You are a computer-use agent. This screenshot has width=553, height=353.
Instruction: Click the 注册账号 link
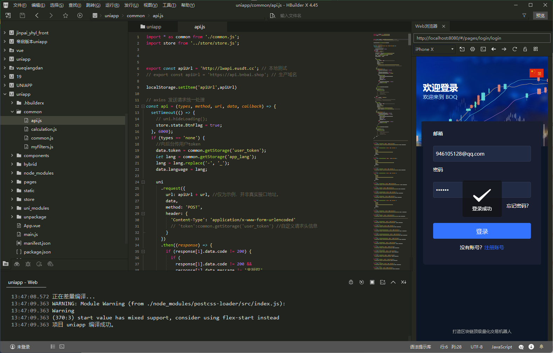click(x=494, y=247)
